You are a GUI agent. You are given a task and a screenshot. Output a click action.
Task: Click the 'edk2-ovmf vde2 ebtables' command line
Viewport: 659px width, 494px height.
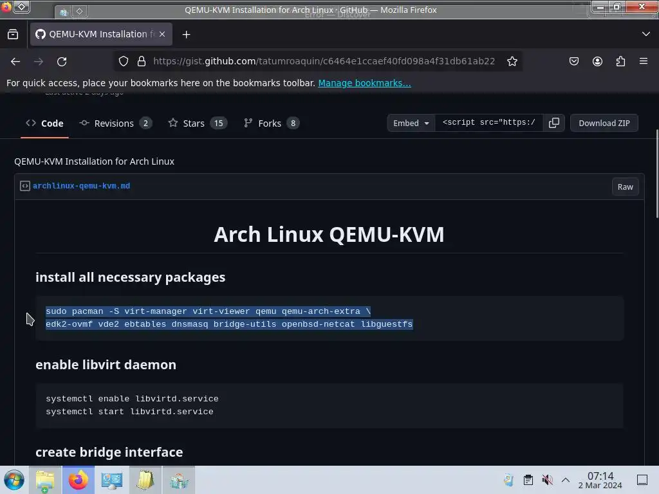229,324
